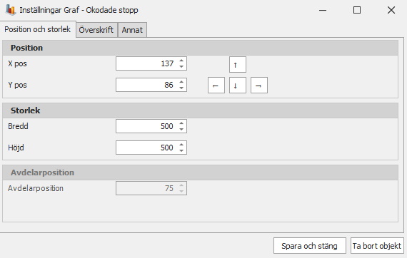Click the Ta bort objekt button
This screenshot has height=258, width=407.
[377, 246]
